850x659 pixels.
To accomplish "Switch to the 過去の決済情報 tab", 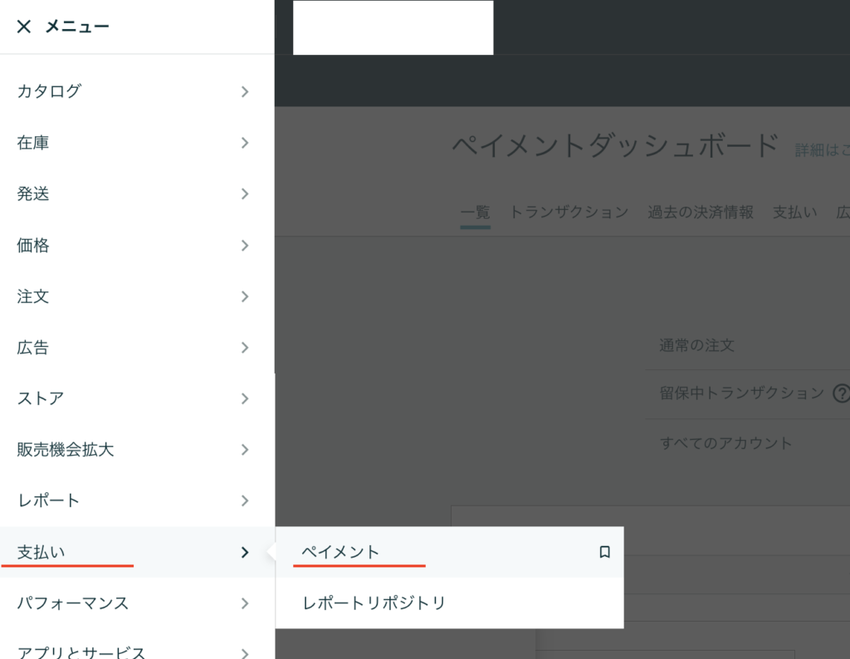I will pyautogui.click(x=701, y=212).
